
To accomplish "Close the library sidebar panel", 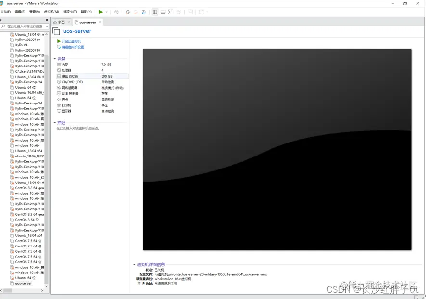I will pyautogui.click(x=47, y=20).
